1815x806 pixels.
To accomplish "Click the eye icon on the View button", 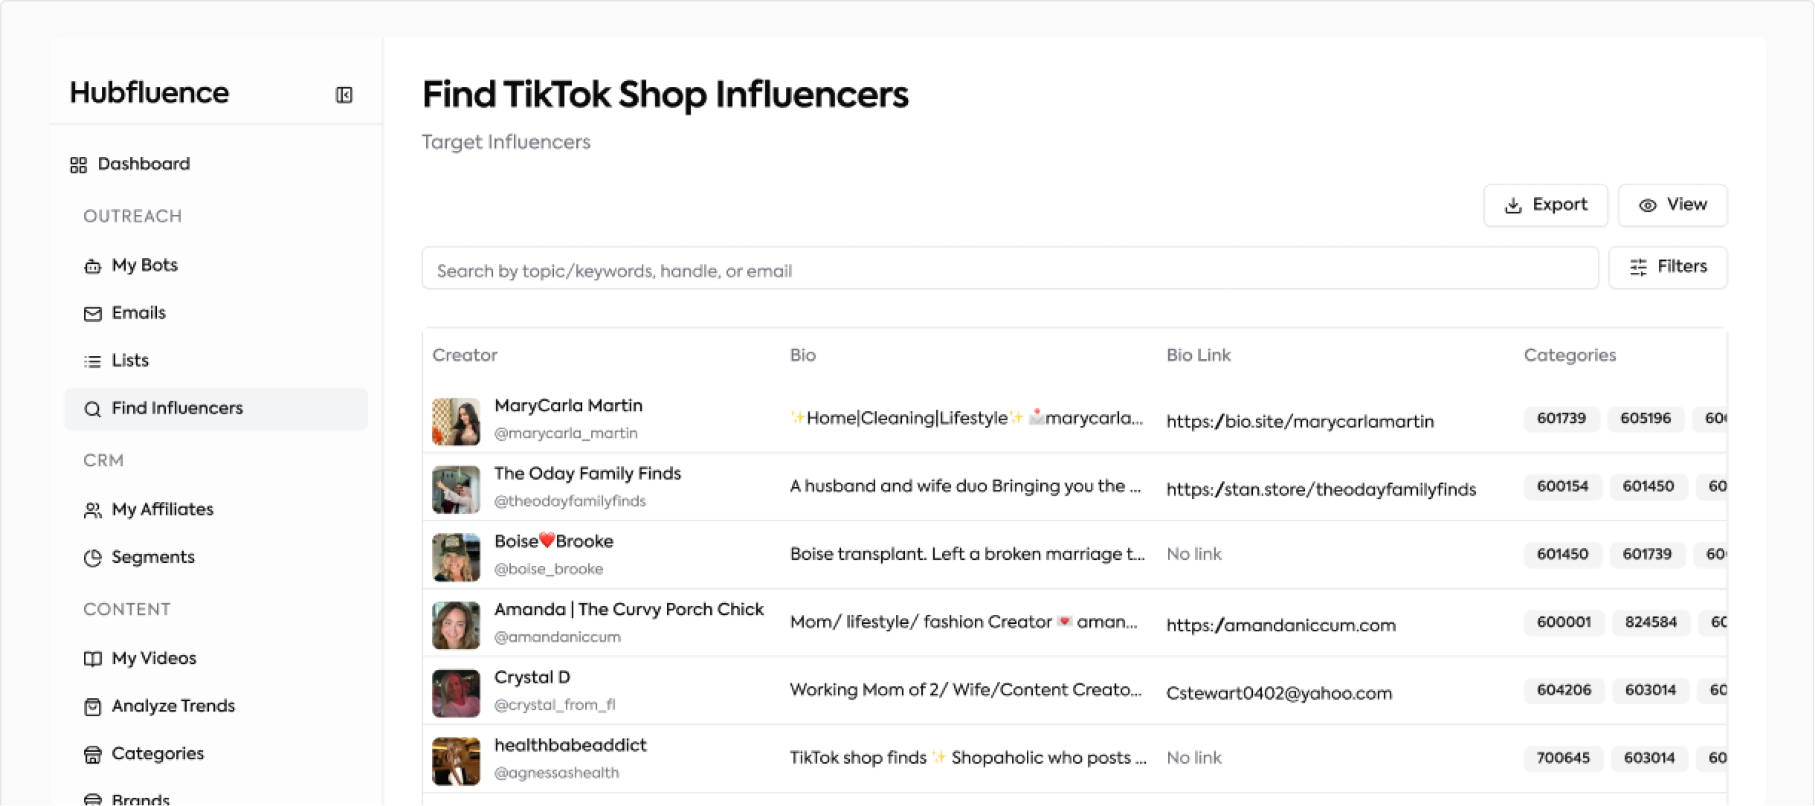I will point(1647,205).
